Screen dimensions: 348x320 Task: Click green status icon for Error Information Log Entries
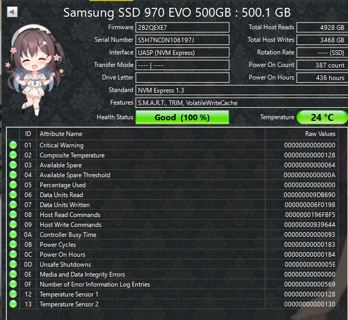pos(13,284)
